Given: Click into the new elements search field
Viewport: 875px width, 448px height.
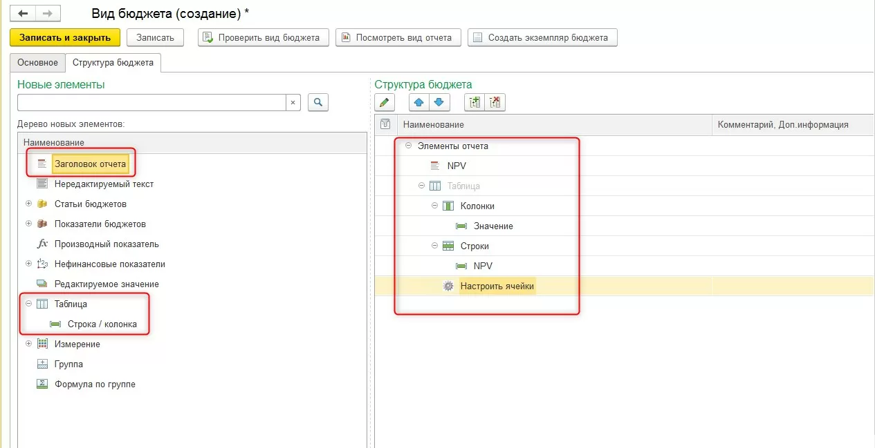Looking at the screenshot, I should [152, 102].
